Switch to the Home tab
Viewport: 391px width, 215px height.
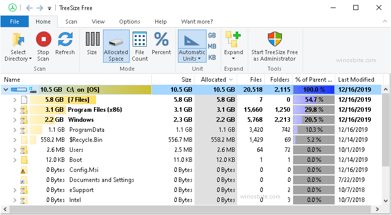43,22
